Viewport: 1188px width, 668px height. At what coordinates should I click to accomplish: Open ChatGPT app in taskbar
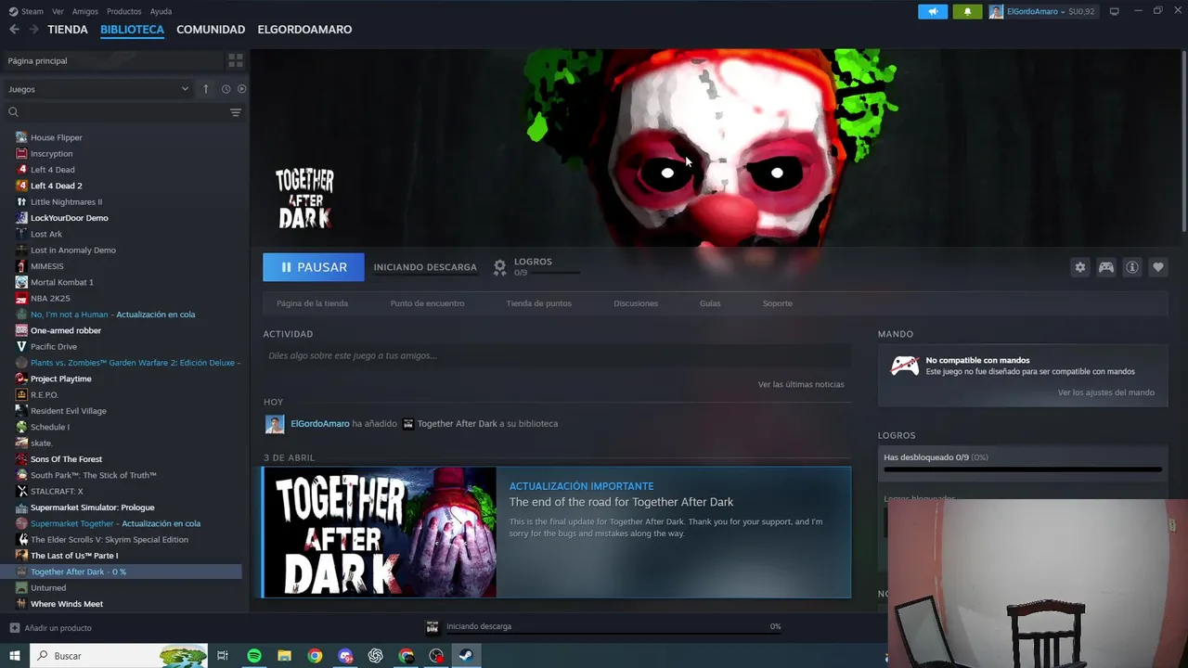click(376, 656)
